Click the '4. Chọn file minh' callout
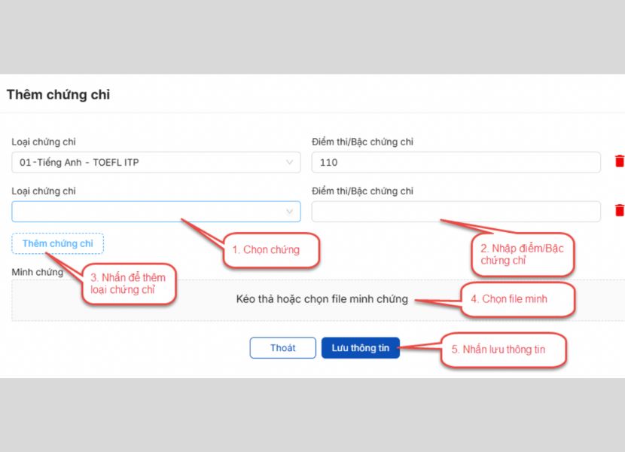The width and height of the screenshot is (625, 452). [x=518, y=300]
